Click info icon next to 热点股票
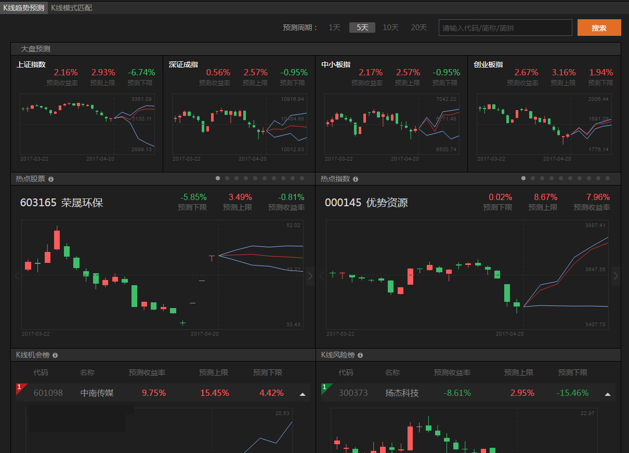The width and height of the screenshot is (629, 453). [51, 179]
